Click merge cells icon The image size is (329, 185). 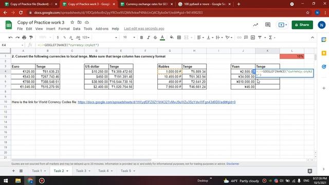click(186, 38)
